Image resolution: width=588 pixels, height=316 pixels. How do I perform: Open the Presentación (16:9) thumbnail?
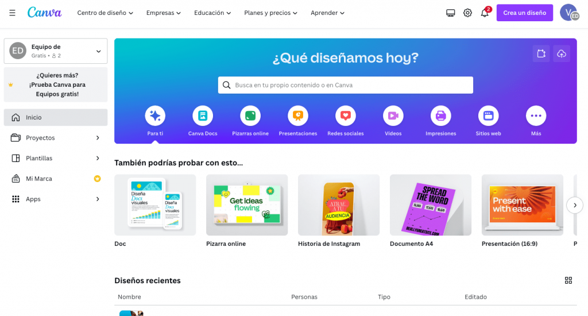pos(523,205)
